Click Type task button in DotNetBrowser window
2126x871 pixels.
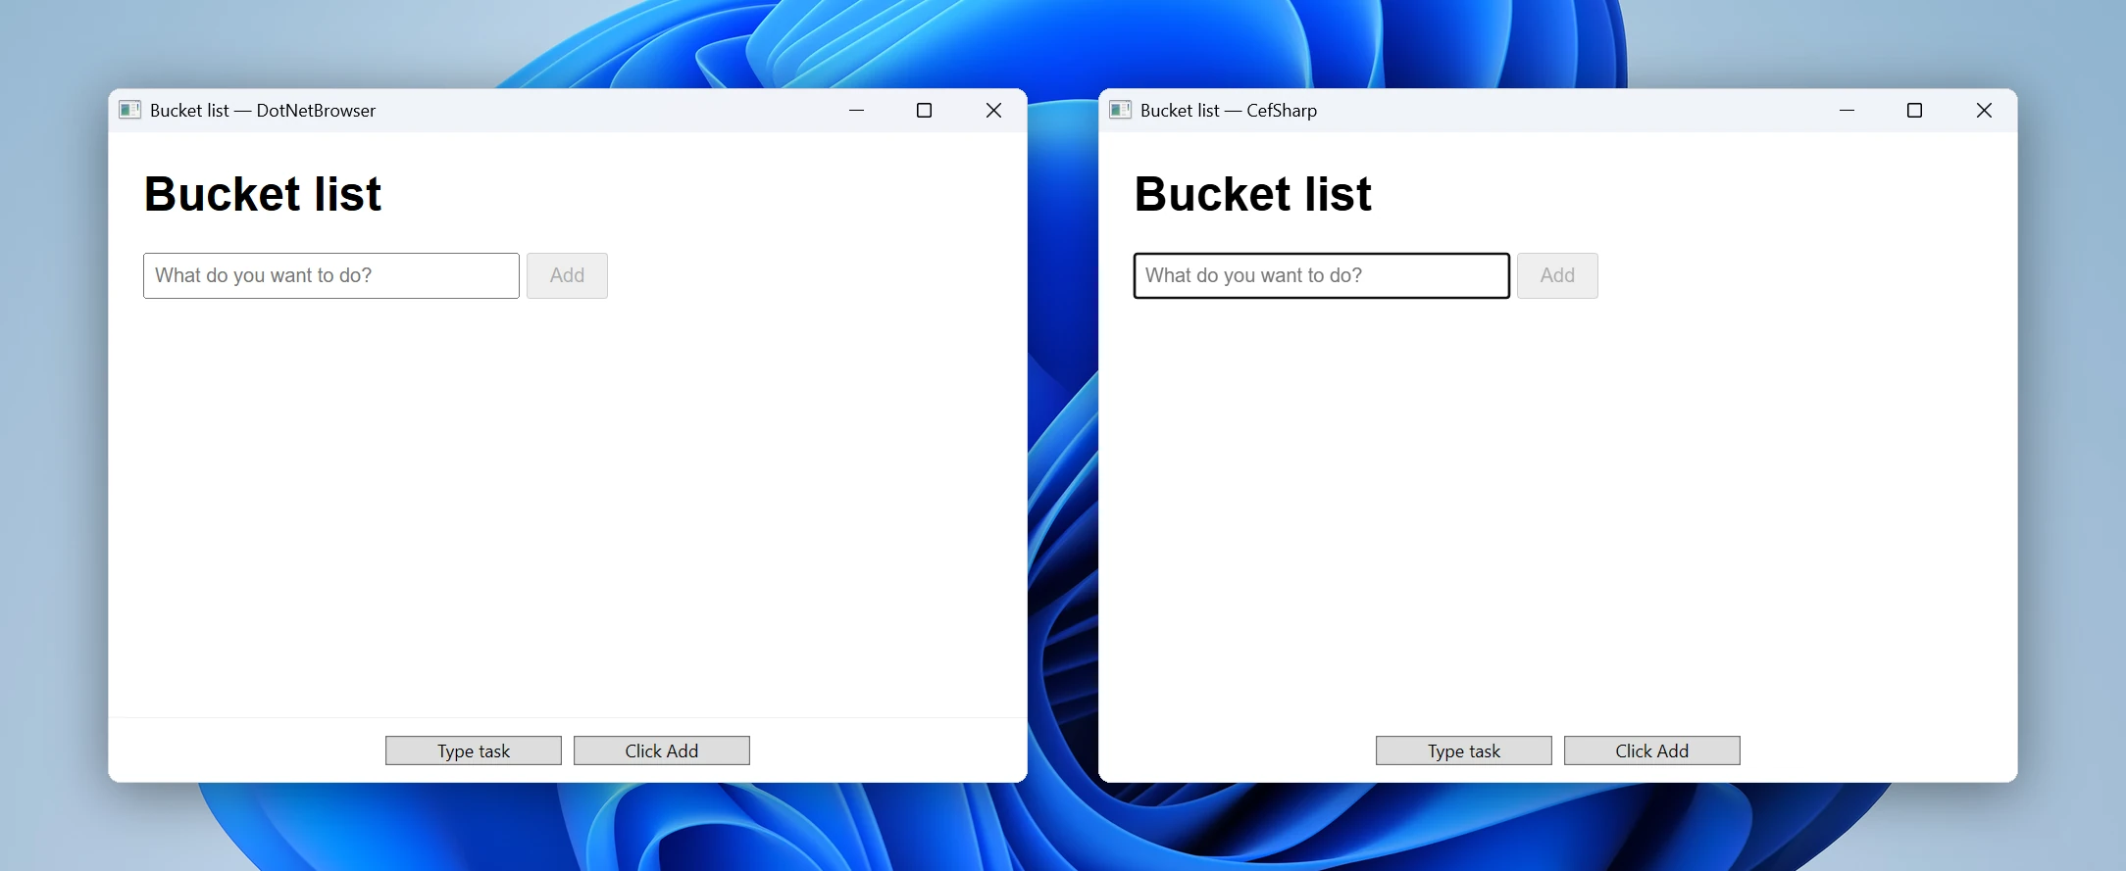[x=474, y=750]
